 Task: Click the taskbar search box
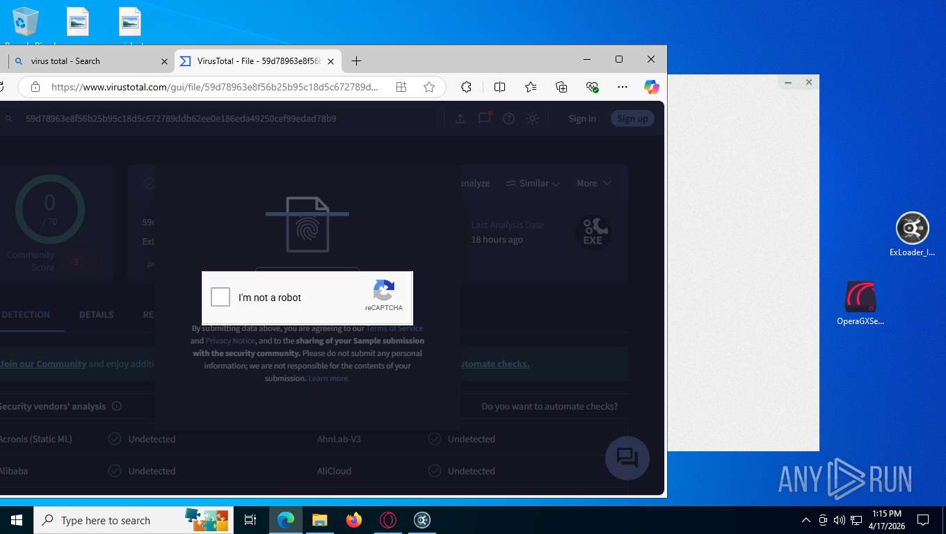click(133, 520)
